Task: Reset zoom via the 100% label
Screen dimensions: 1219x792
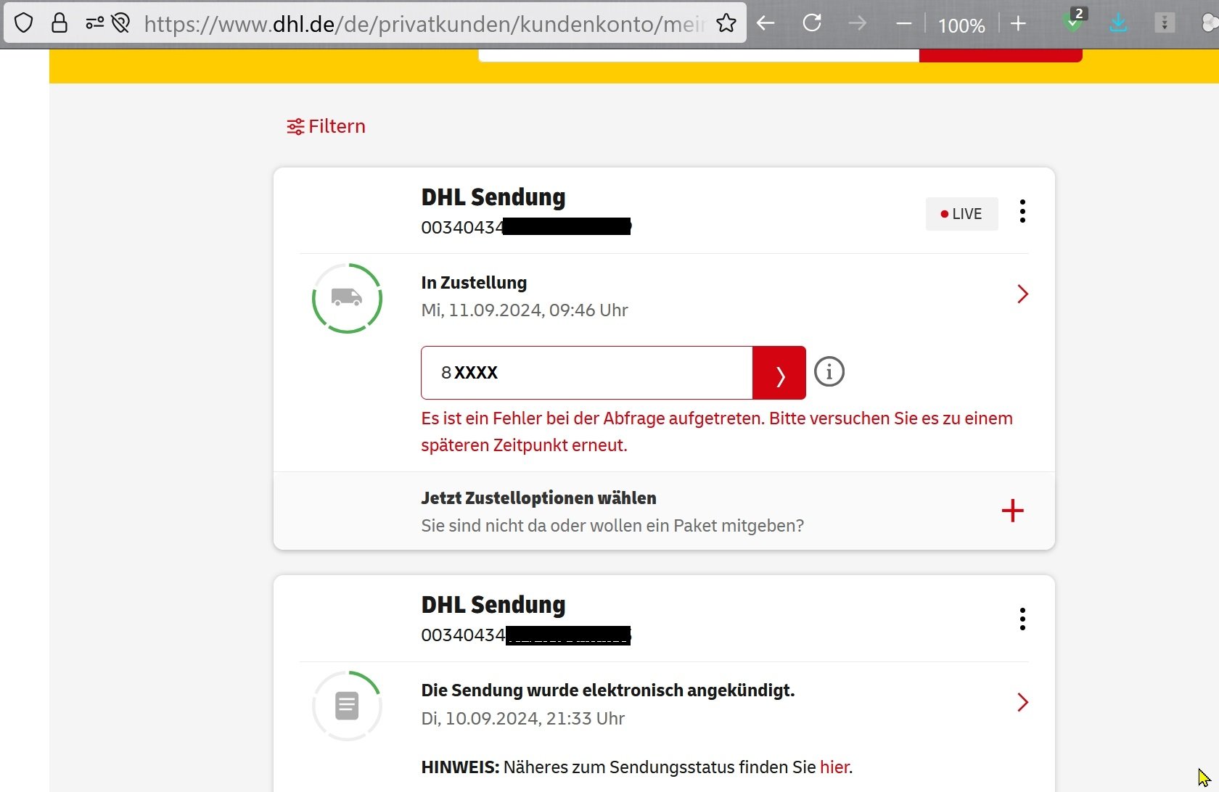Action: [961, 25]
